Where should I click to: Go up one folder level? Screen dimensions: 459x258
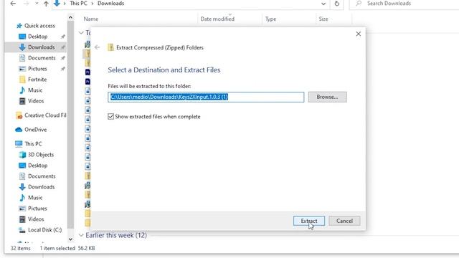tap(46, 4)
